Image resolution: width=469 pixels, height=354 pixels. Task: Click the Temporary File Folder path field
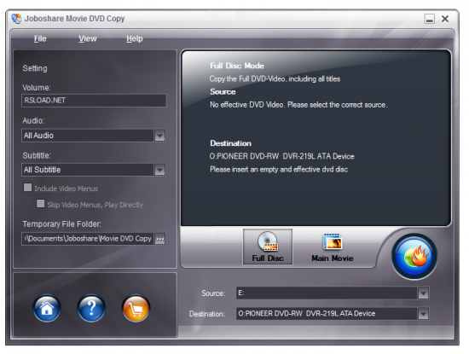[x=88, y=239]
